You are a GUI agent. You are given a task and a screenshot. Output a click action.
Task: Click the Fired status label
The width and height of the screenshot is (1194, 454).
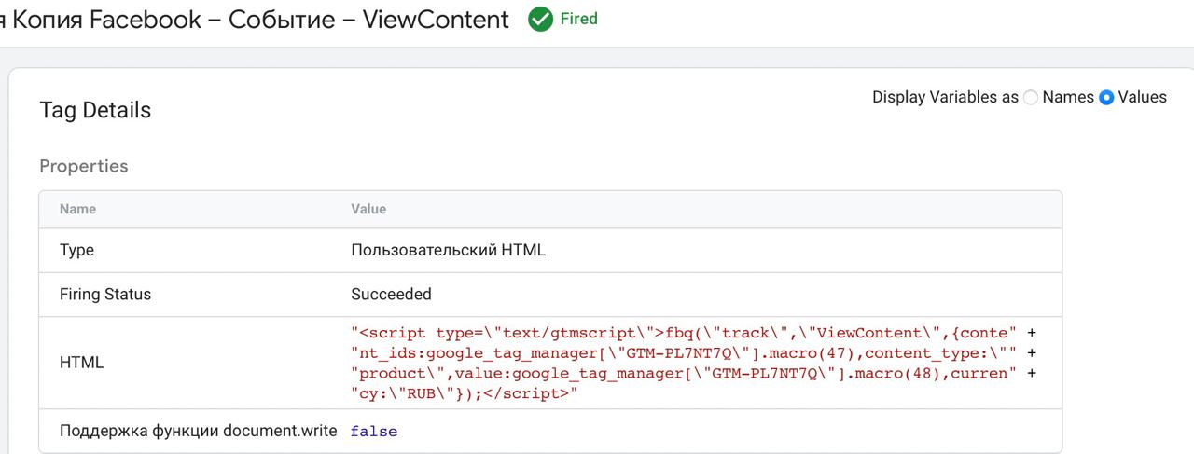(578, 19)
